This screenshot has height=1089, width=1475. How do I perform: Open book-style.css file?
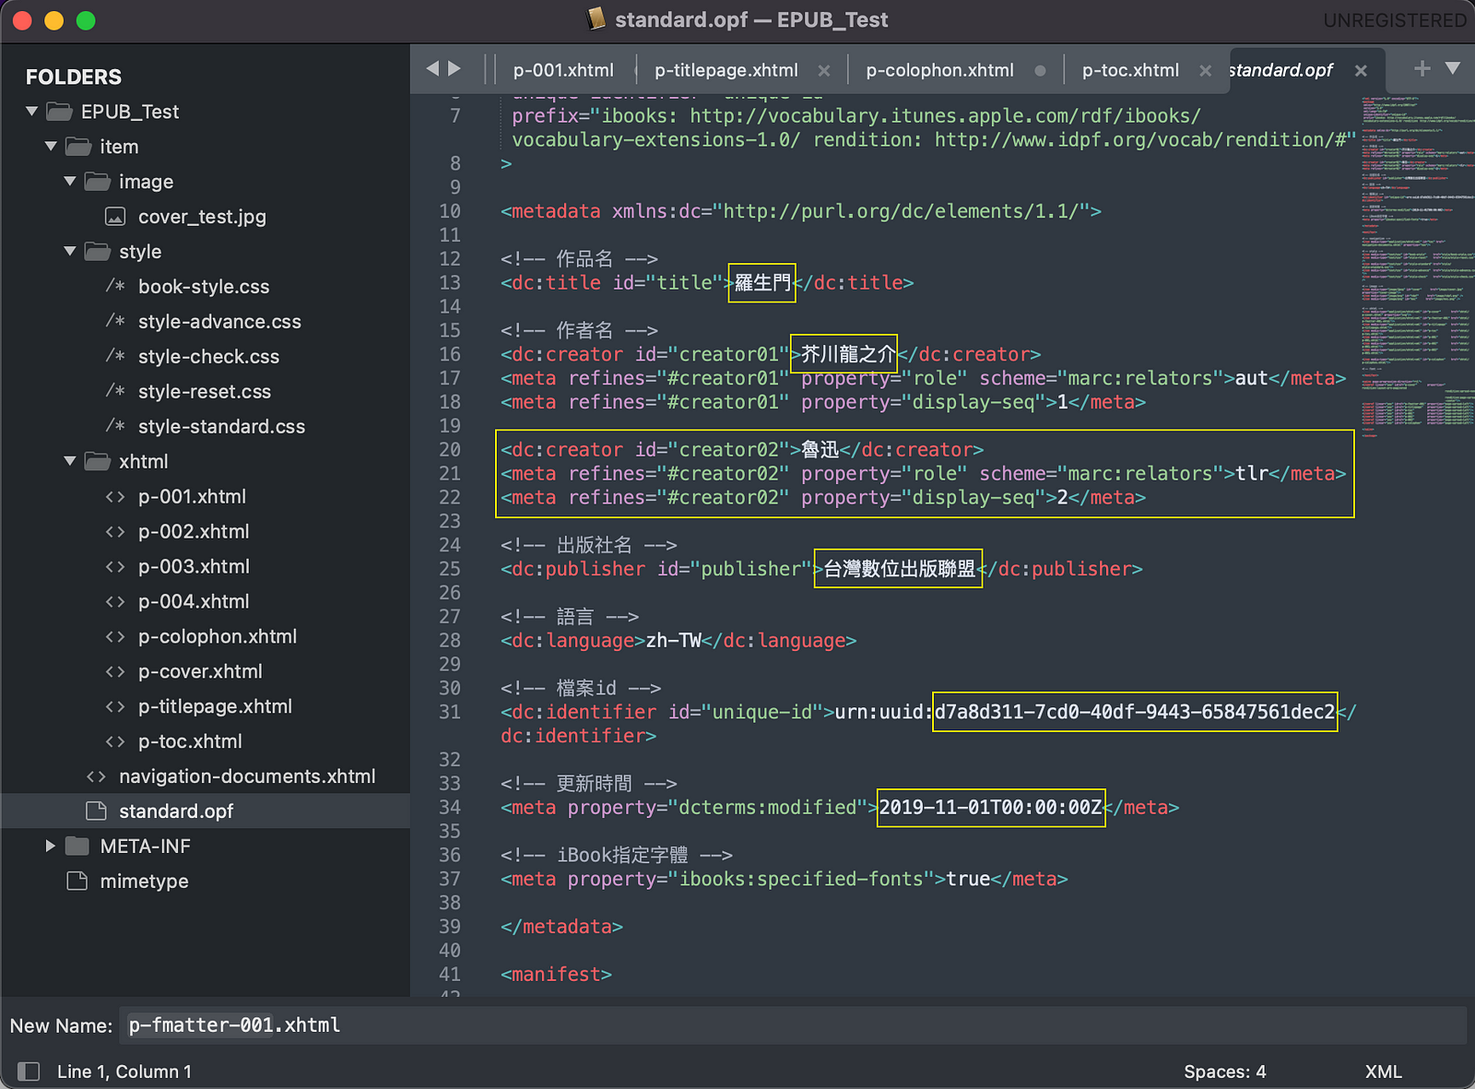204,287
